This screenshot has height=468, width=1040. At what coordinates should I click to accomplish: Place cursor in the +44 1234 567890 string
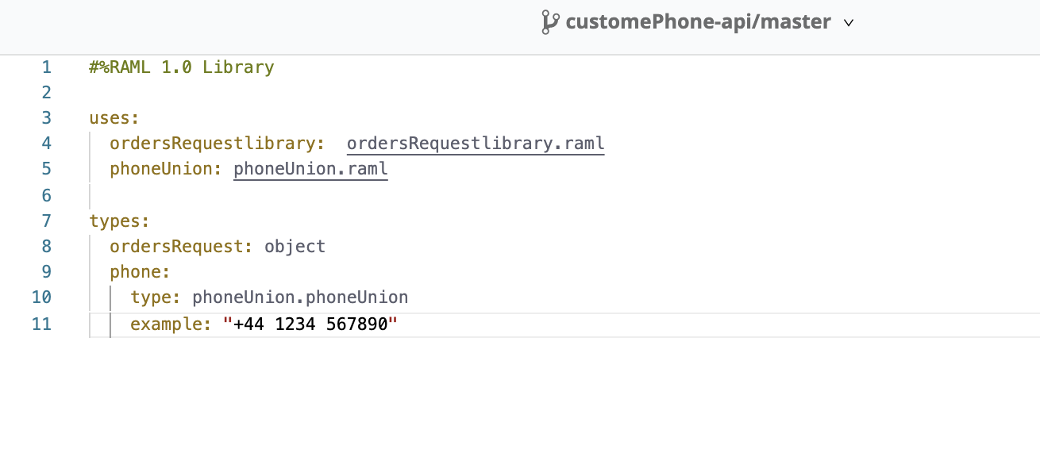[310, 324]
